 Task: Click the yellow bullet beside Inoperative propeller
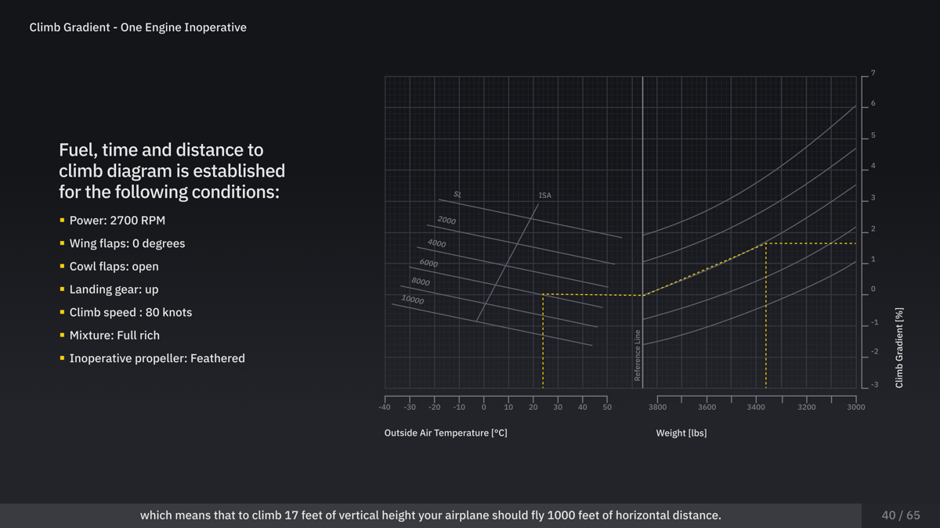[63, 358]
